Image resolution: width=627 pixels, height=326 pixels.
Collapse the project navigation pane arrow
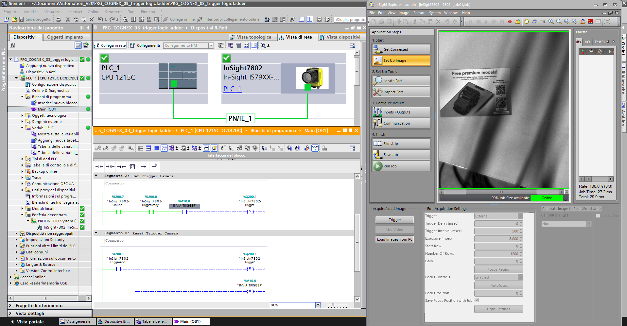coord(88,28)
